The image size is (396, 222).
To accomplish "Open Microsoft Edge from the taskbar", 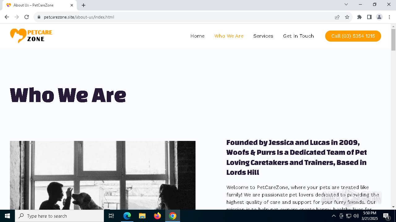I will pos(127,216).
